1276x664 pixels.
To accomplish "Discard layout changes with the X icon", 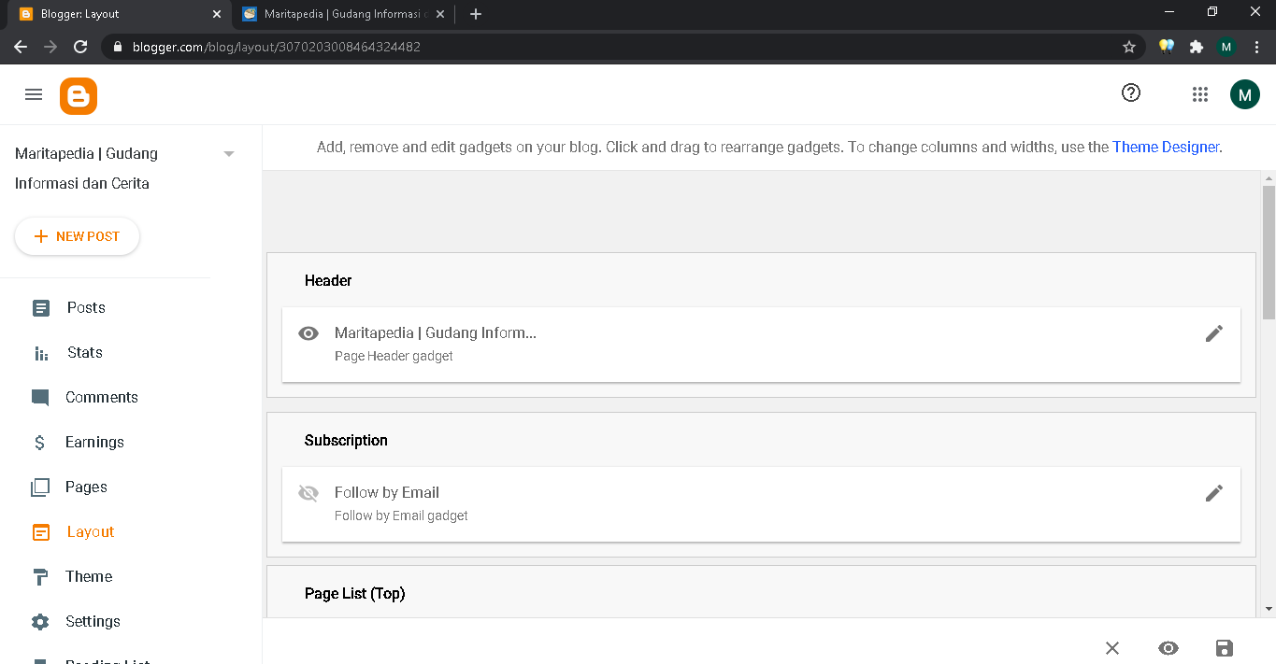I will point(1111,648).
